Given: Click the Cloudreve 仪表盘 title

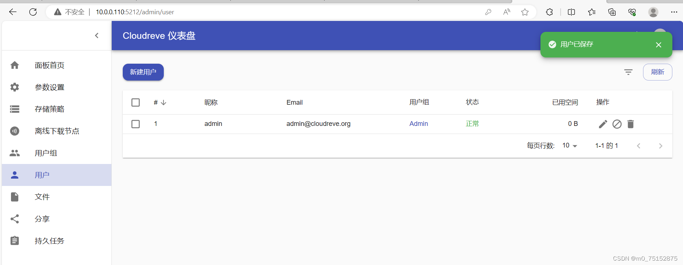Looking at the screenshot, I should tap(159, 36).
